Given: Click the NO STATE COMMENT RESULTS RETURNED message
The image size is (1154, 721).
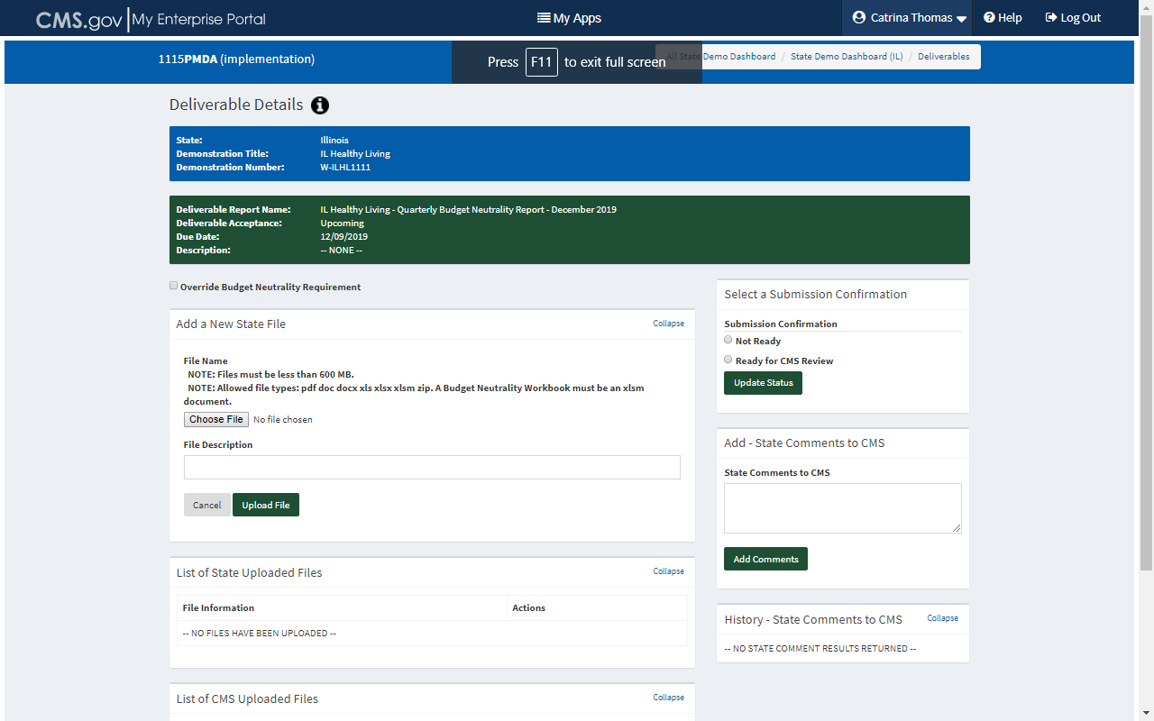Looking at the screenshot, I should point(820,649).
